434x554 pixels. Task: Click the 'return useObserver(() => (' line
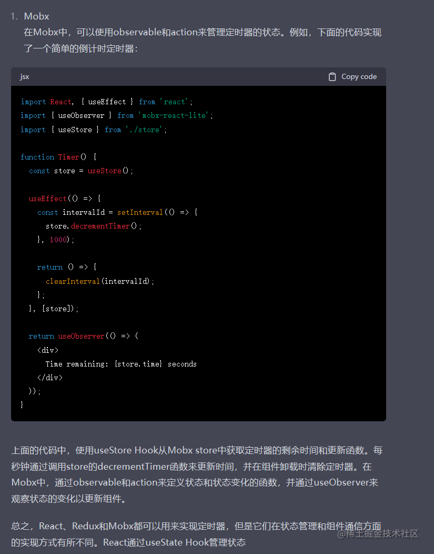(84, 337)
